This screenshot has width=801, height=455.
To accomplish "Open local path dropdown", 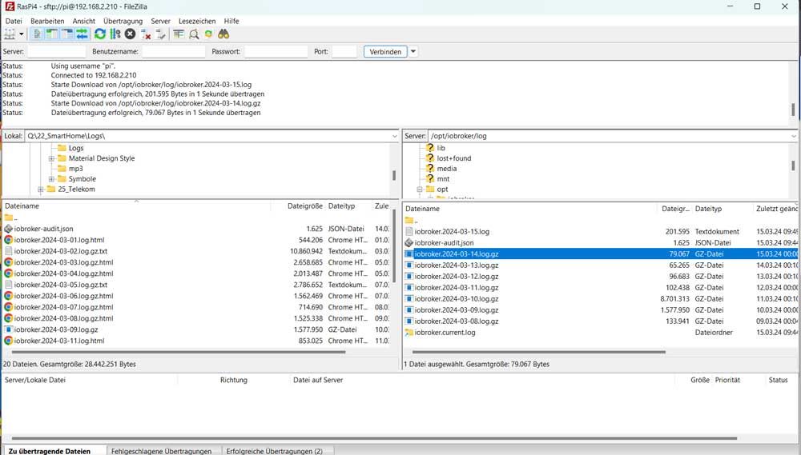I will [394, 136].
